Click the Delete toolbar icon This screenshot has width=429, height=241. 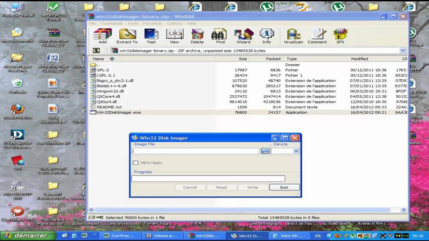pyautogui.click(x=197, y=36)
